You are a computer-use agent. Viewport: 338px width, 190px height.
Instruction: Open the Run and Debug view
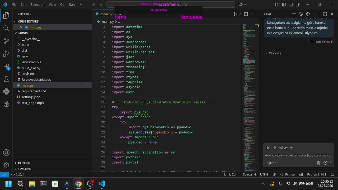coord(6,54)
